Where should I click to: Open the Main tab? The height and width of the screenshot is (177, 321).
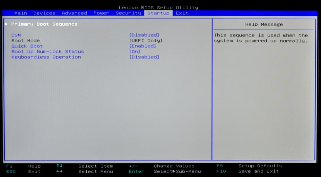point(21,13)
